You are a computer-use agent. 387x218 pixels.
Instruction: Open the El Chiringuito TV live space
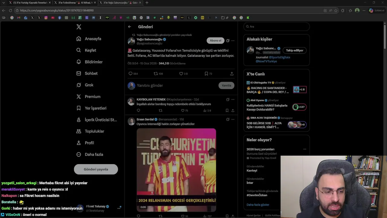(276, 88)
